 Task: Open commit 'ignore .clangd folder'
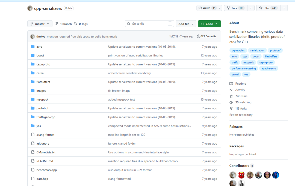(122, 144)
